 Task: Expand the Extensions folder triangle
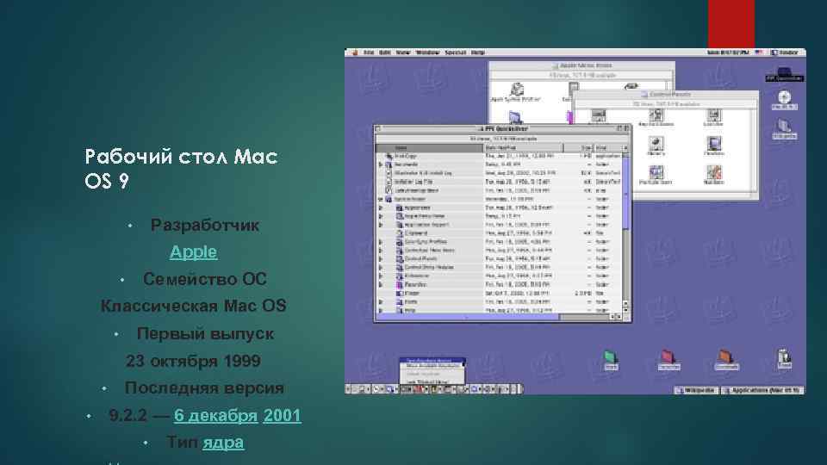click(380, 276)
